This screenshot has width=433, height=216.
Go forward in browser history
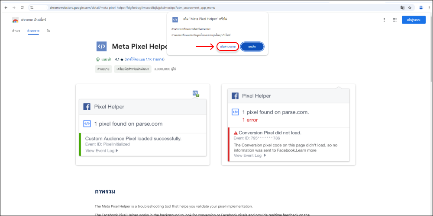pyautogui.click(x=14, y=8)
